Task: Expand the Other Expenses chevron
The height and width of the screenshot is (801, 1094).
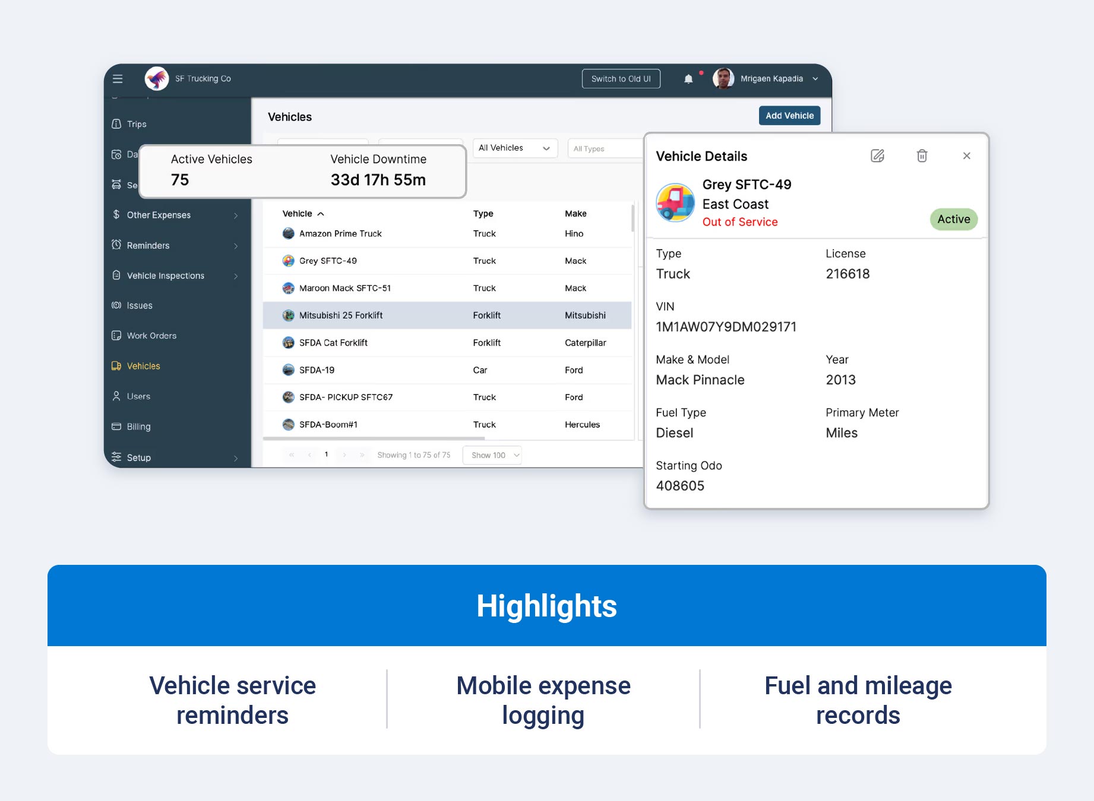Action: pos(236,215)
